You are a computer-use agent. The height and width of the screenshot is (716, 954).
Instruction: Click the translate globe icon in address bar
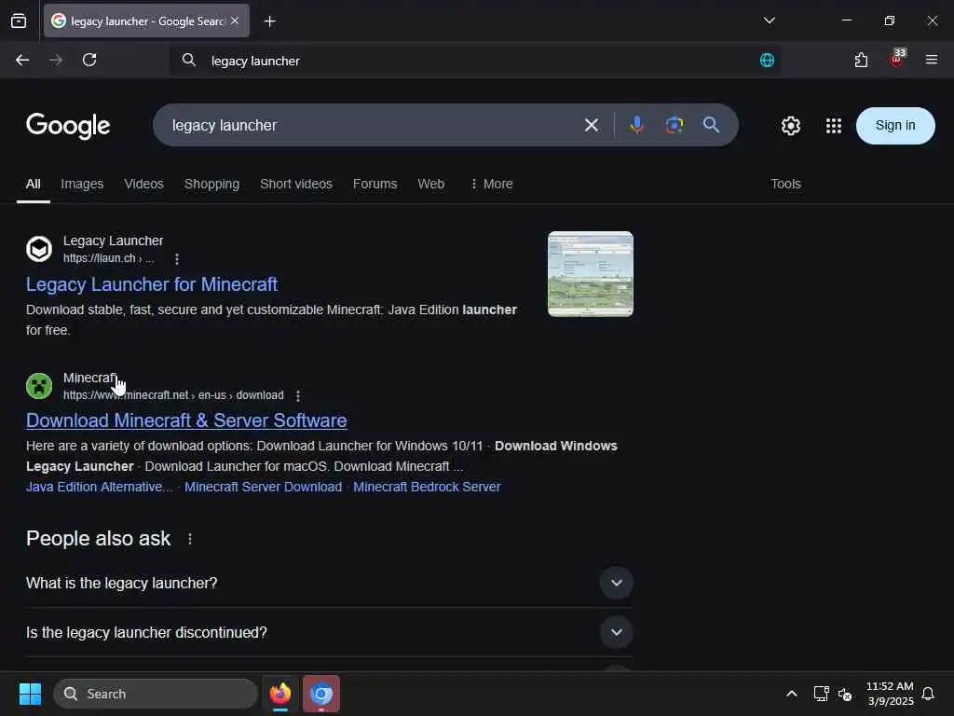(x=768, y=60)
